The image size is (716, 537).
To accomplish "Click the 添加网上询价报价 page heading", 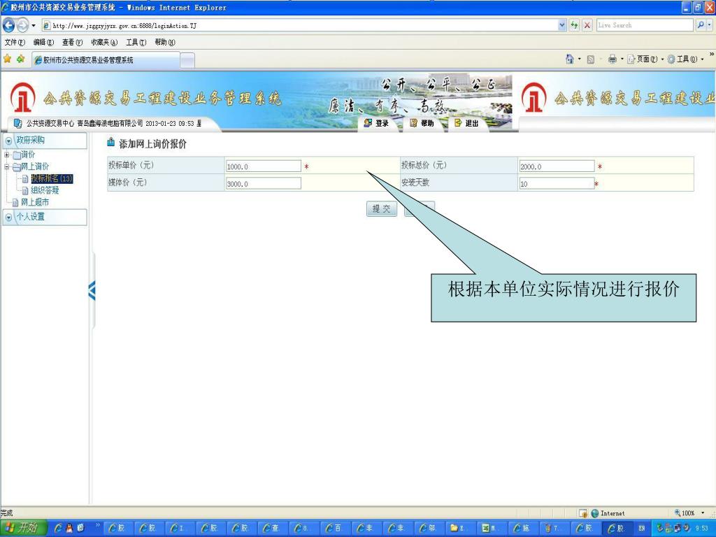I will (153, 144).
